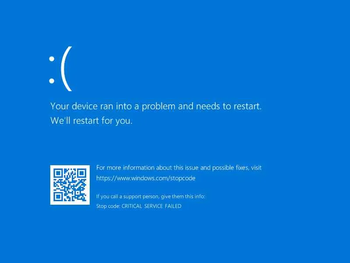Click 'For more information about this issue' text

pyautogui.click(x=147, y=168)
